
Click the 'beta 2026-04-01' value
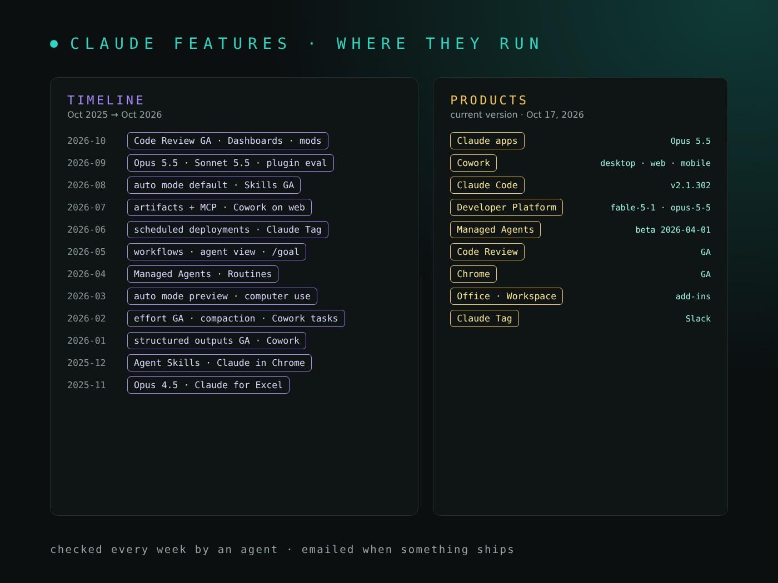[x=673, y=230]
